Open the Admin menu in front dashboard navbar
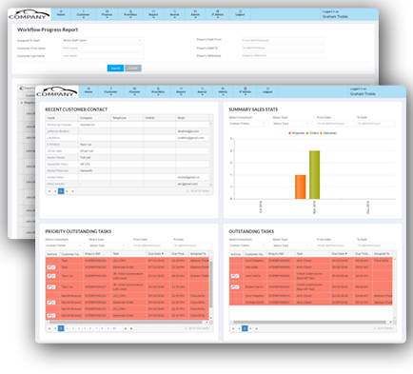Image resolution: width=413 pixels, height=374 pixels. click(x=223, y=91)
